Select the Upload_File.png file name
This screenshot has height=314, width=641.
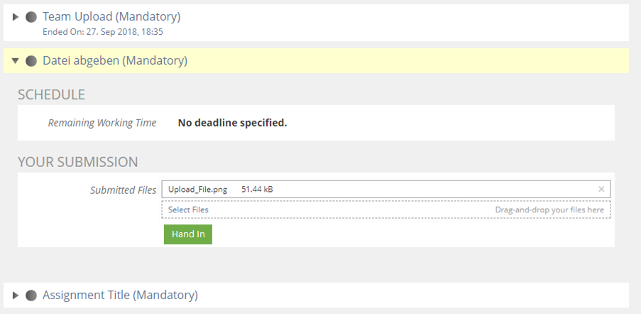click(198, 190)
